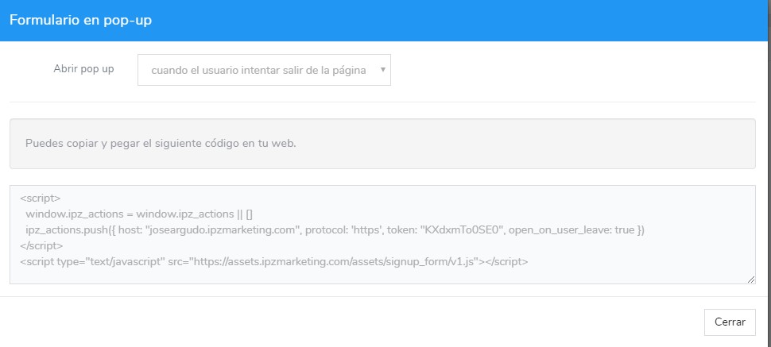Image resolution: width=771 pixels, height=347 pixels.
Task: Click inside the embed code textarea
Action: click(382, 234)
